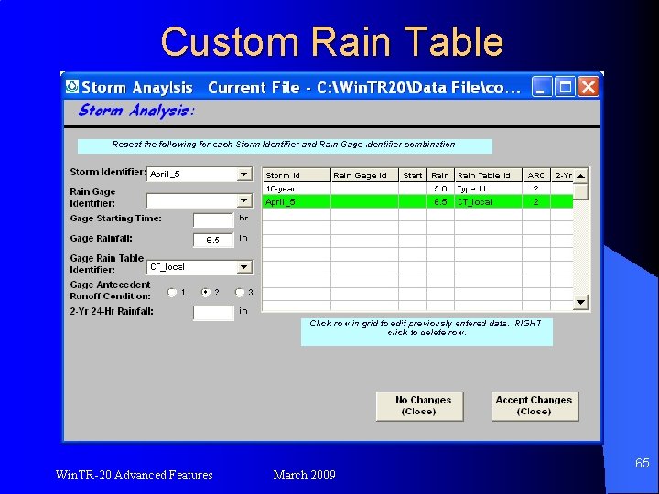Click the grid scrollbar up arrow
The height and width of the screenshot is (494, 659).
[x=580, y=176]
